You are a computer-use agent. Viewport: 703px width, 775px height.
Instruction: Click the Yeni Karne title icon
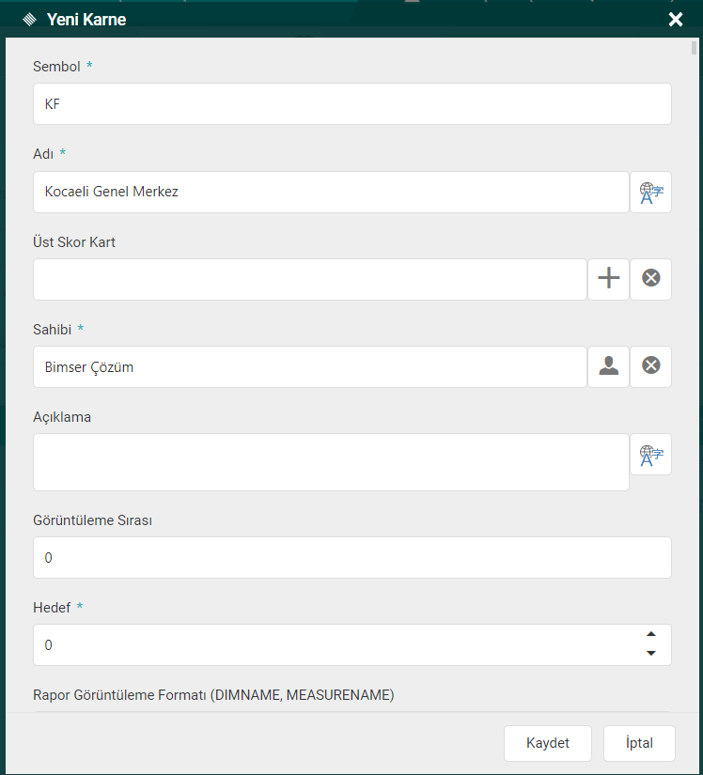[x=29, y=20]
